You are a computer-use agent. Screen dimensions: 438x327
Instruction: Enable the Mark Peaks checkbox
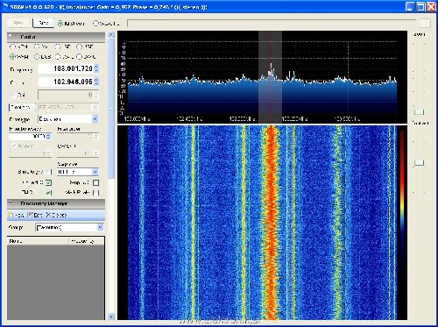click(95, 193)
